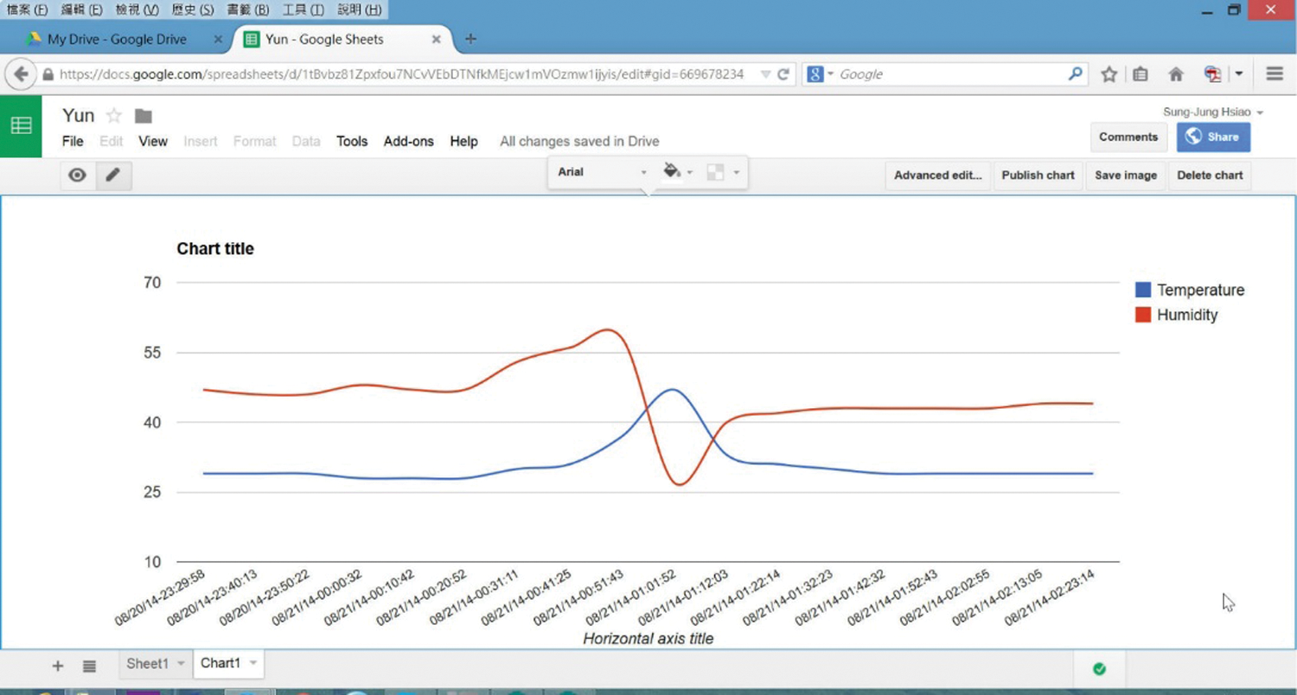The width and height of the screenshot is (1297, 695).
Task: Click the blue Share button
Action: [1212, 137]
